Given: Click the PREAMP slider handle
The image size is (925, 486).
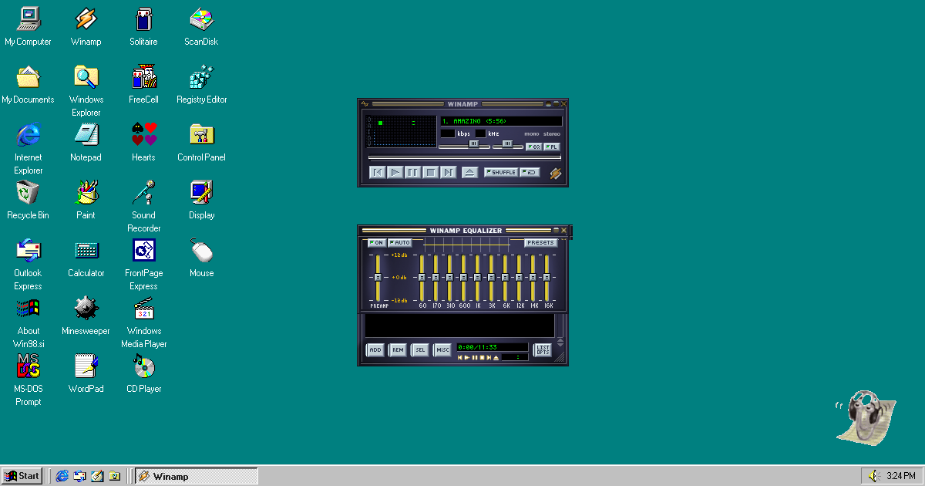Looking at the screenshot, I should point(378,277).
